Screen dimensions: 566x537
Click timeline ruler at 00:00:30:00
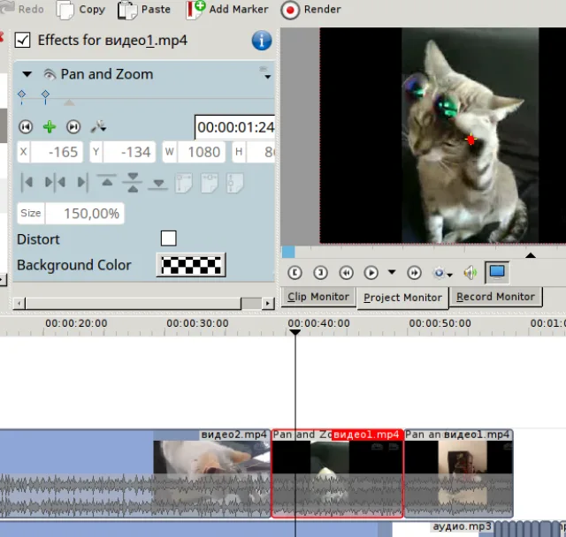197,323
